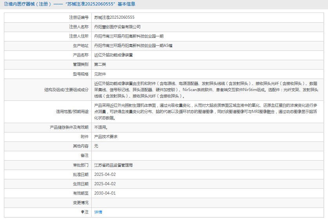Click the 有效期至 row label
The height and width of the screenshot is (220, 328).
coord(81,193)
